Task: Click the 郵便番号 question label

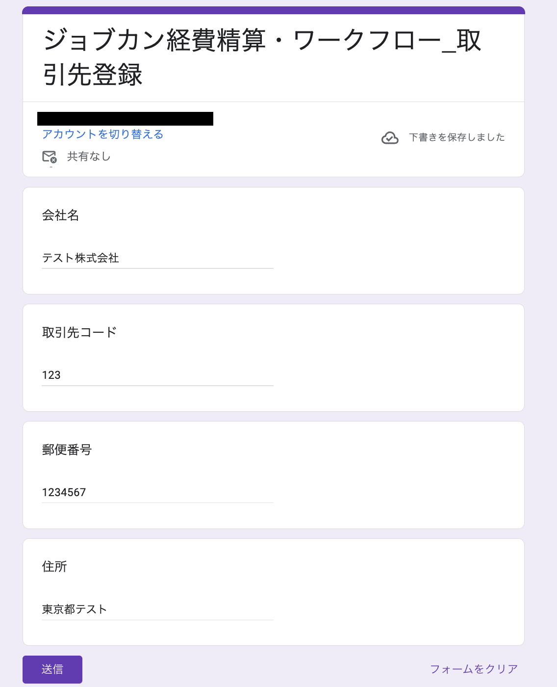Action: tap(67, 449)
